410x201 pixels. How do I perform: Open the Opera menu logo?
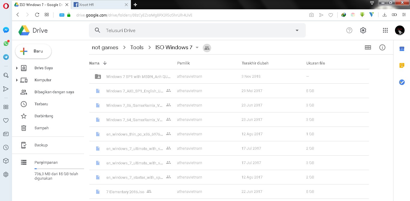[6, 6]
